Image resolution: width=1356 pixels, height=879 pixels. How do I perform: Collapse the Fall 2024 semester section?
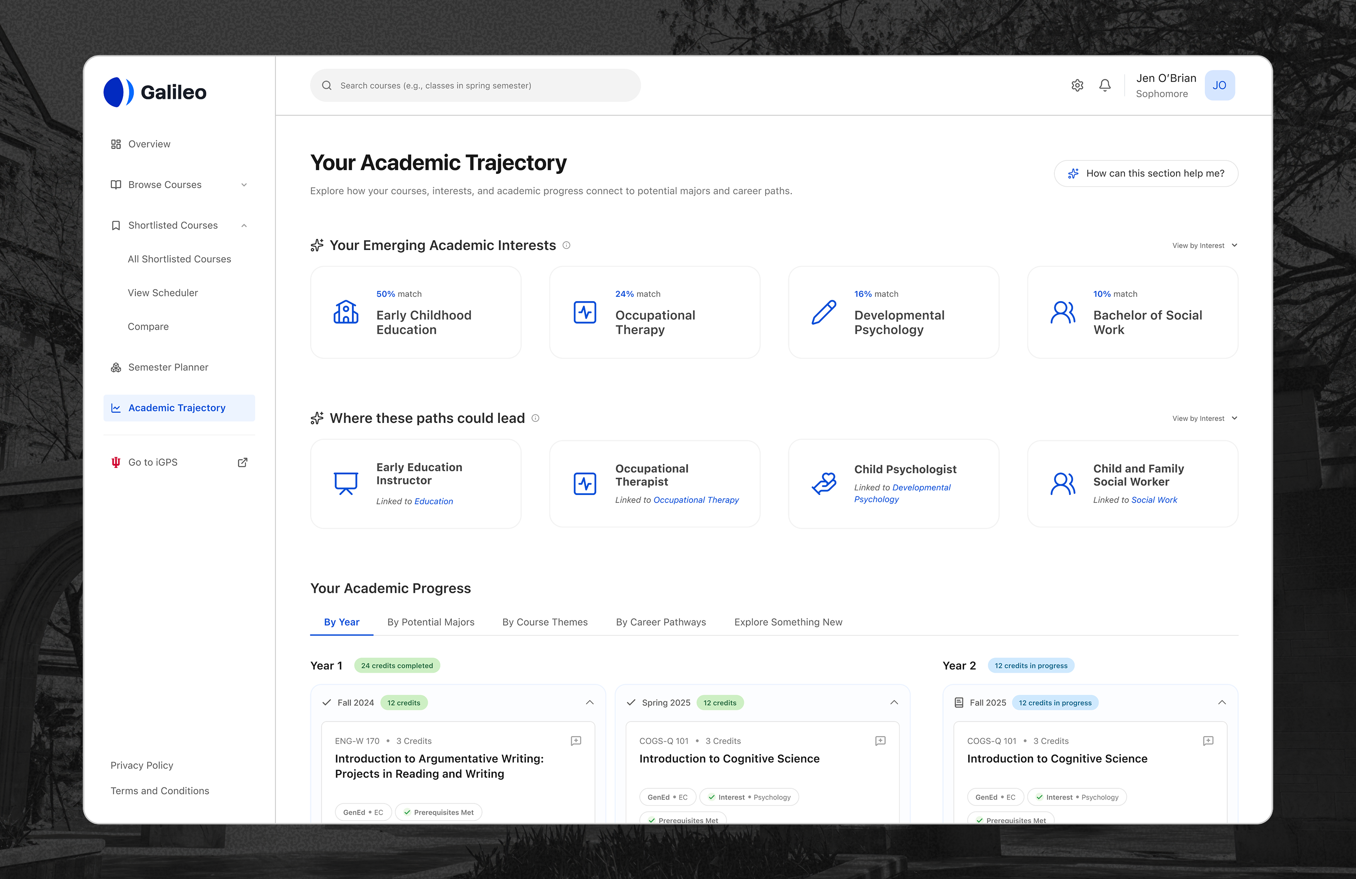(x=590, y=702)
